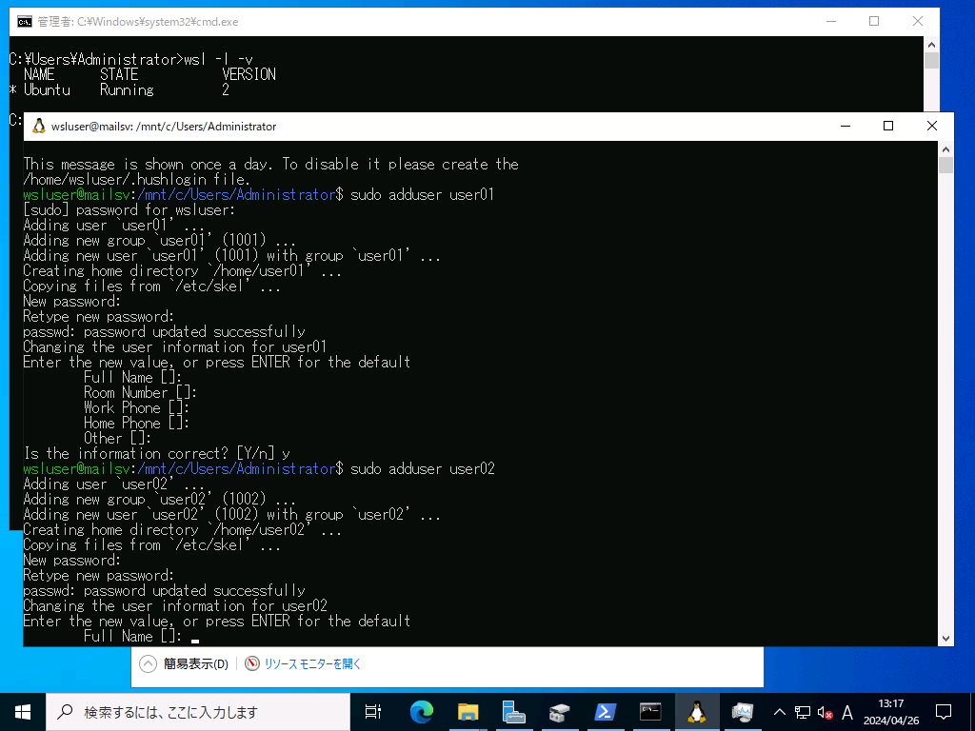Screen dimensions: 975x731
Task: Open Windows PowerShell from the taskbar
Action: coord(604,711)
